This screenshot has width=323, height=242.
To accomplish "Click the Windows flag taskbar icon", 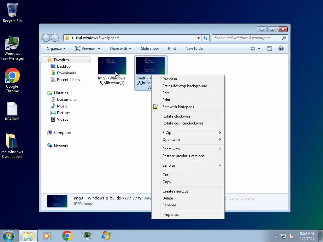I will coord(106,236).
